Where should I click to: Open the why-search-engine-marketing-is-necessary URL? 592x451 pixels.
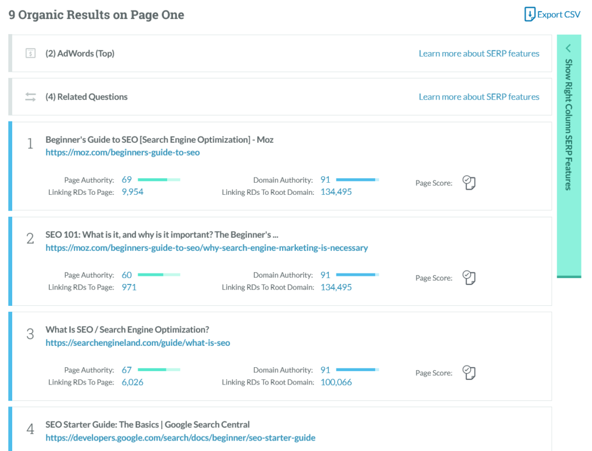pos(206,248)
